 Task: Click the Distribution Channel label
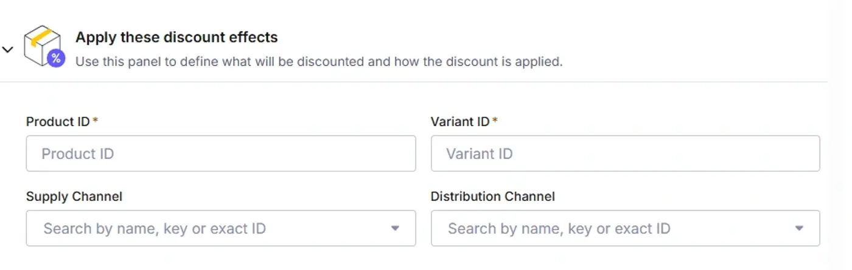coord(493,197)
